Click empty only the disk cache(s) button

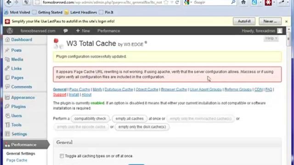142,127
